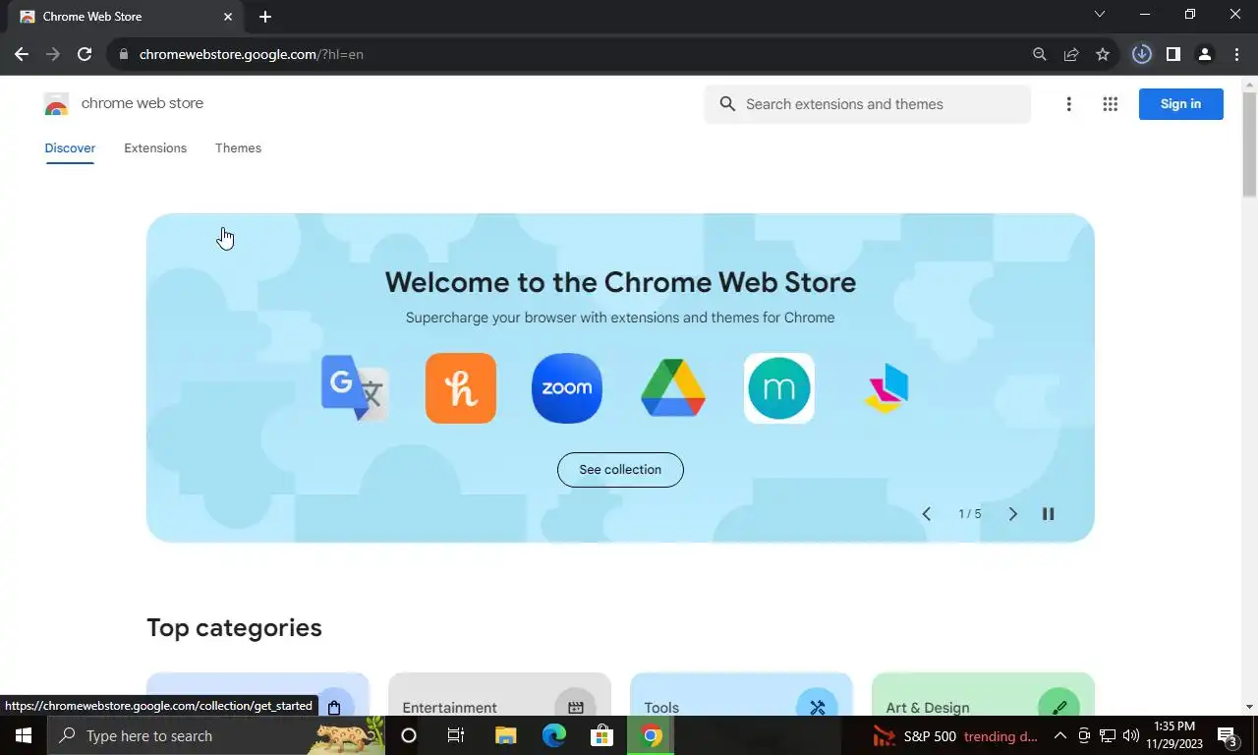Click the address bar URL
The image size is (1258, 755).
tap(252, 55)
